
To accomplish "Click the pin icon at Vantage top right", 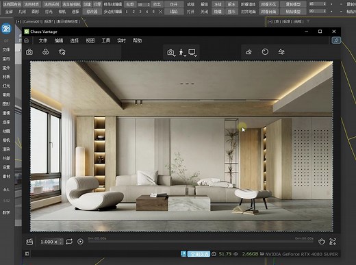I will pyautogui.click(x=336, y=40).
